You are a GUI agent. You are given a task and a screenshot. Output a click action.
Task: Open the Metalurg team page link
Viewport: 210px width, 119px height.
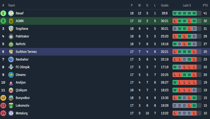(22, 113)
